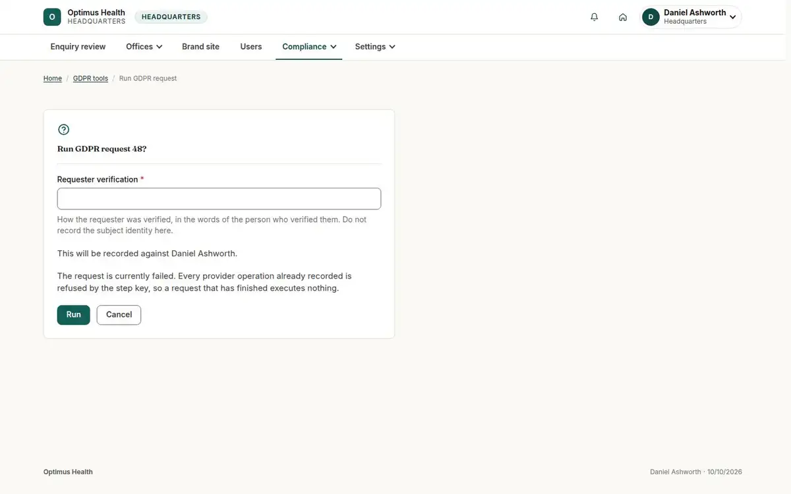
Task: Click the 'Run GDPR request 48?' heading
Action: coord(102,149)
